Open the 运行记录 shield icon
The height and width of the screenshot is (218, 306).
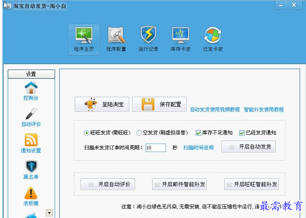(148, 40)
